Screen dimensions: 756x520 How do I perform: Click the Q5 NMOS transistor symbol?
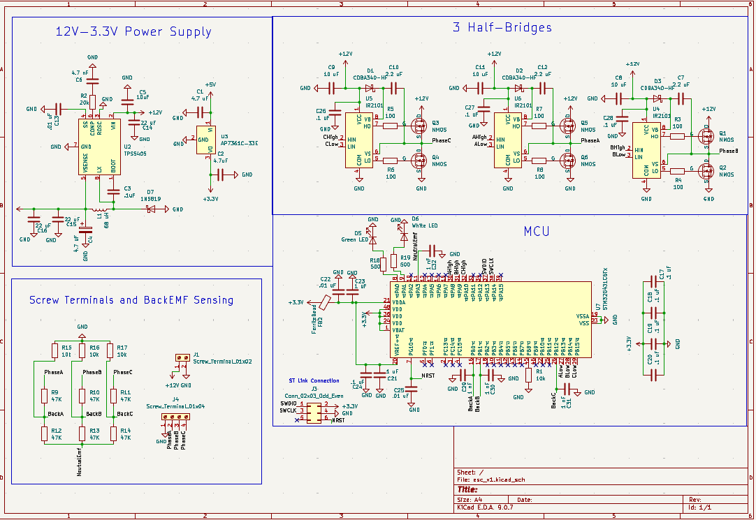[568, 126]
